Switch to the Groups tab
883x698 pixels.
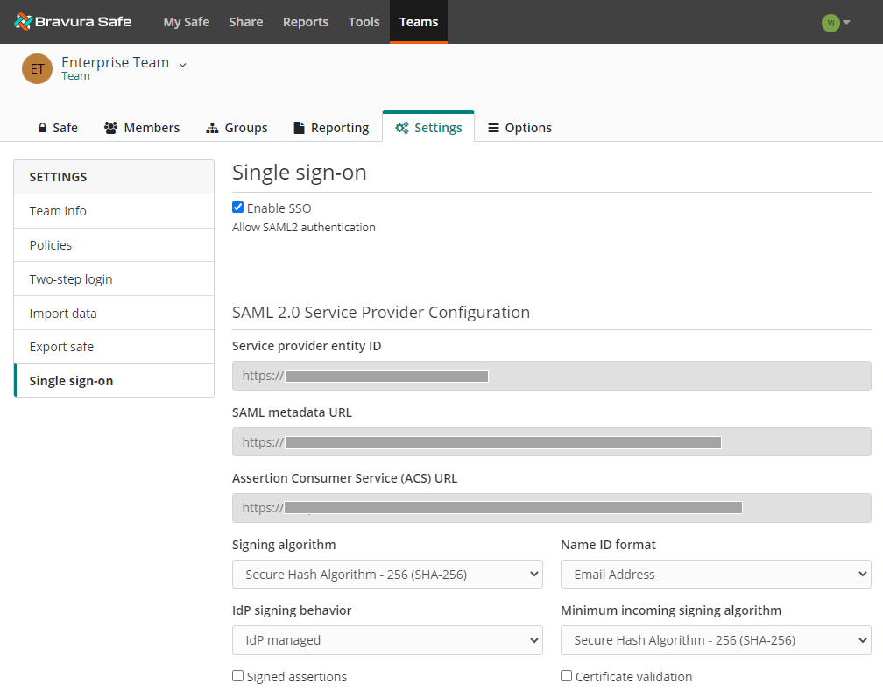tap(237, 128)
